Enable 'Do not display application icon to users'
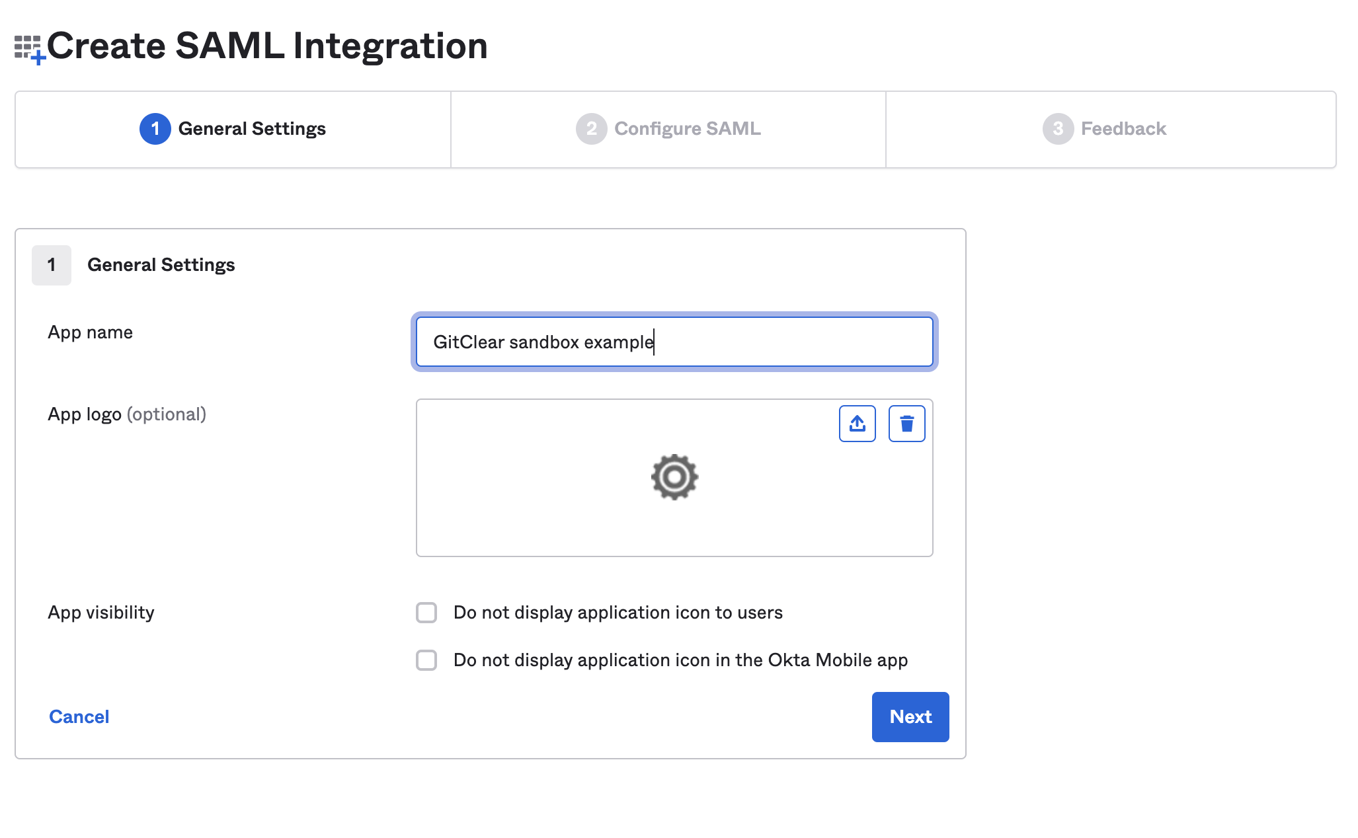Image resolution: width=1358 pixels, height=838 pixels. [426, 613]
